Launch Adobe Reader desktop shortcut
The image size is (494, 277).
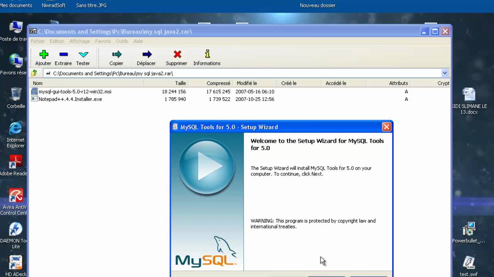[x=16, y=162]
